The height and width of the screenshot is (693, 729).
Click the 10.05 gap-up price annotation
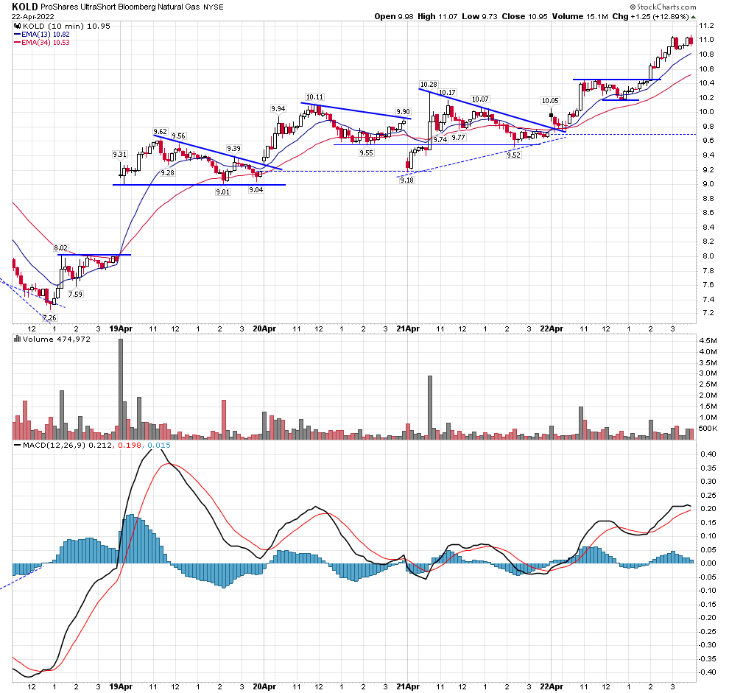point(550,100)
